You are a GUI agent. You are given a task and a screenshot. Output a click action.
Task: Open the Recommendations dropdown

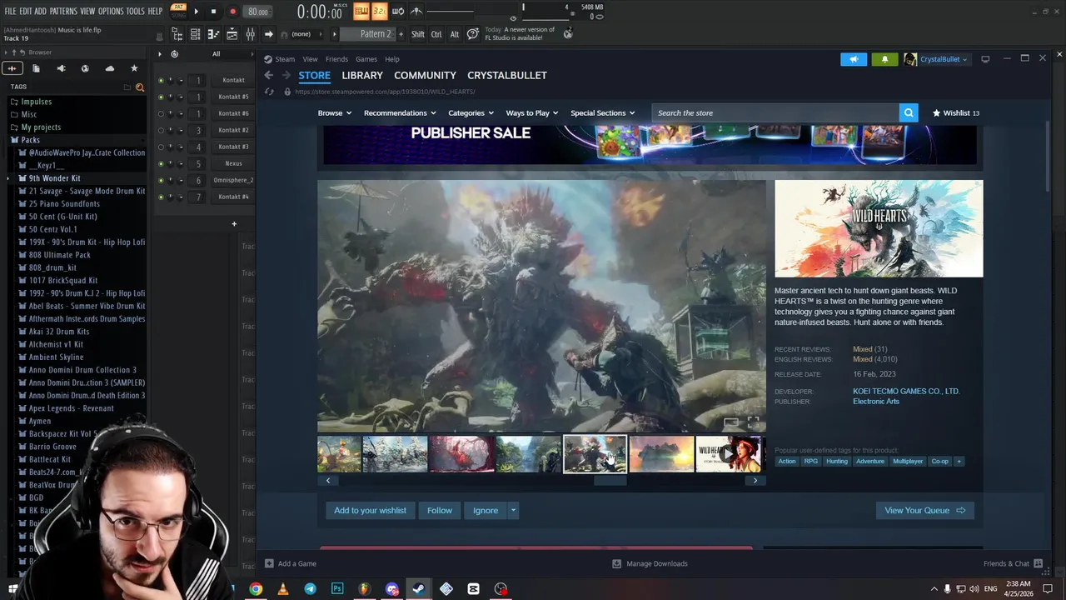point(400,112)
